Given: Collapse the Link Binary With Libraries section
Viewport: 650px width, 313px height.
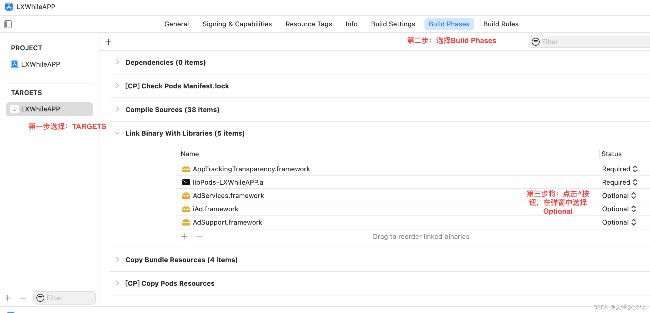Looking at the screenshot, I should point(117,133).
